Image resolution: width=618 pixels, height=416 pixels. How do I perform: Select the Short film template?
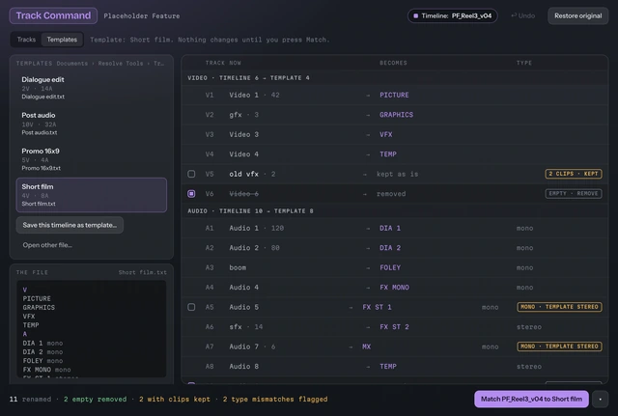coord(92,195)
